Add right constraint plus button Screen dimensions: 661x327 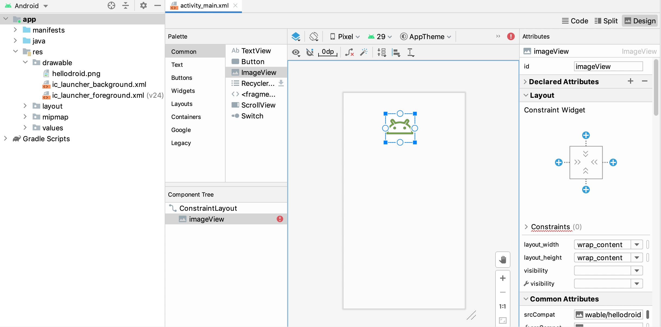click(x=613, y=162)
